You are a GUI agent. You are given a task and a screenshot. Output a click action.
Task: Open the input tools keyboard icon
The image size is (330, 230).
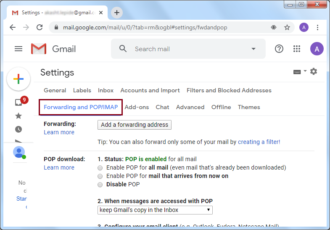(297, 72)
